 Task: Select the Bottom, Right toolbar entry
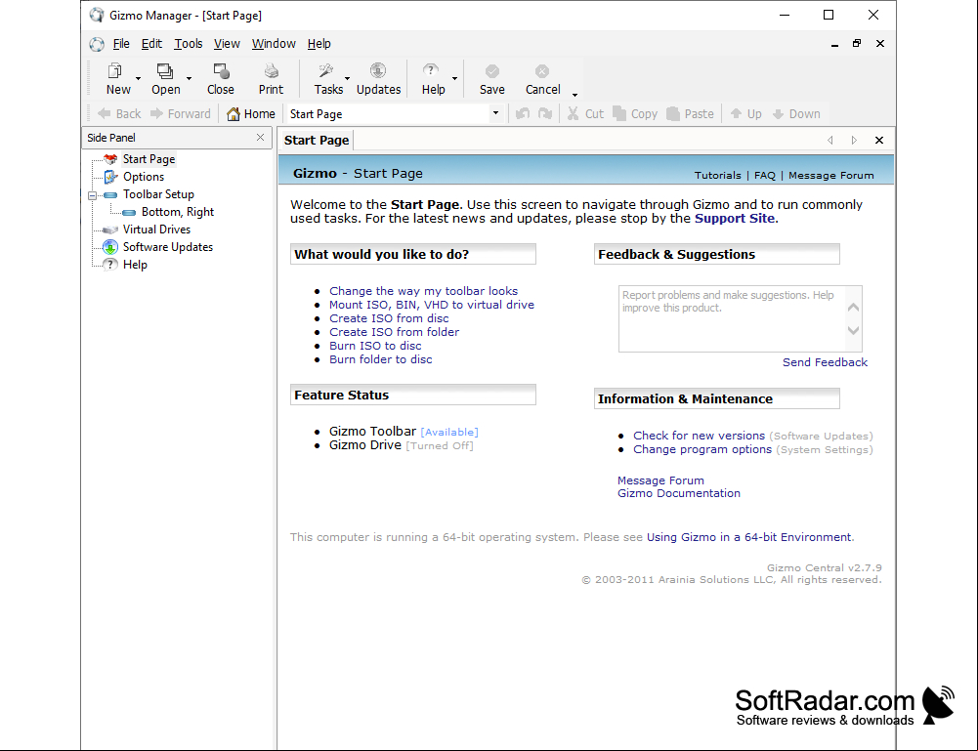(177, 211)
